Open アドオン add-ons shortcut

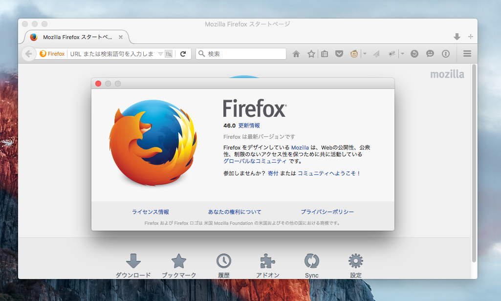tap(268, 266)
